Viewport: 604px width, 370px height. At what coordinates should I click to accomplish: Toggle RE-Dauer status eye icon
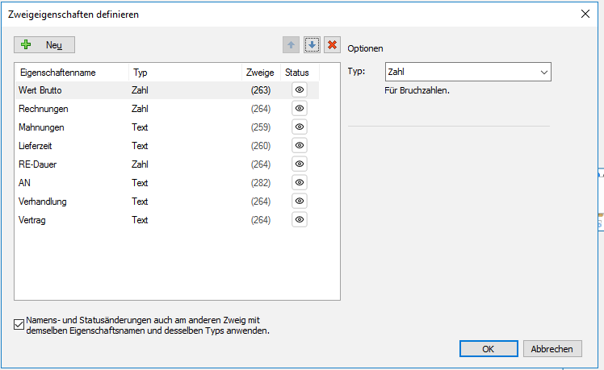click(300, 164)
